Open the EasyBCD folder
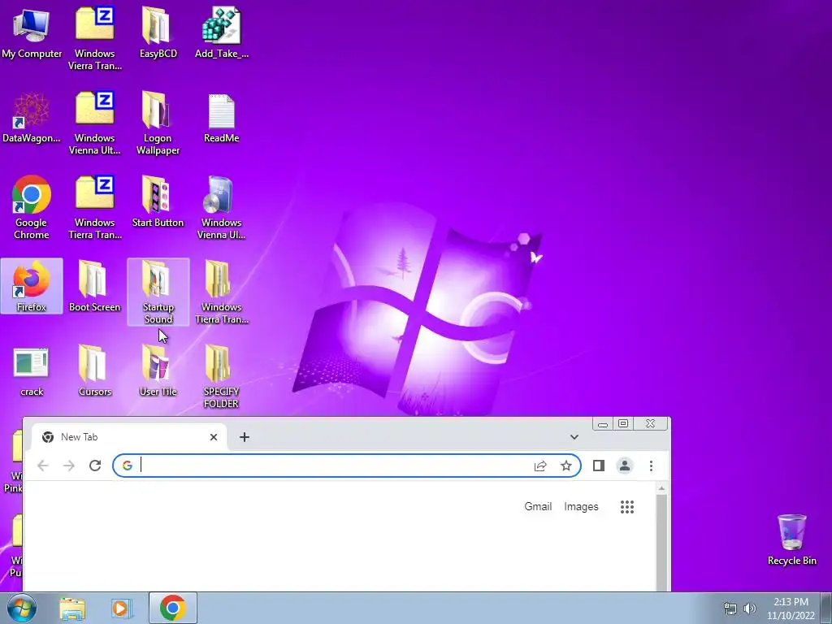This screenshot has width=832, height=624. 158,33
